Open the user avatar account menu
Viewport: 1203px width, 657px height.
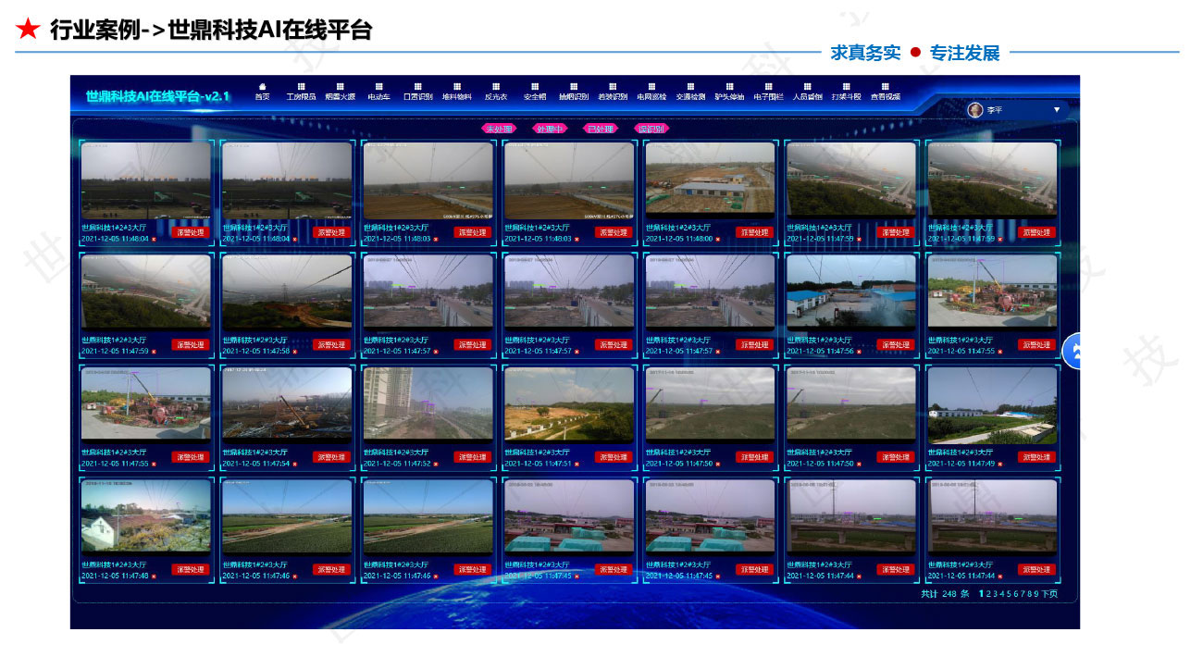[x=975, y=110]
